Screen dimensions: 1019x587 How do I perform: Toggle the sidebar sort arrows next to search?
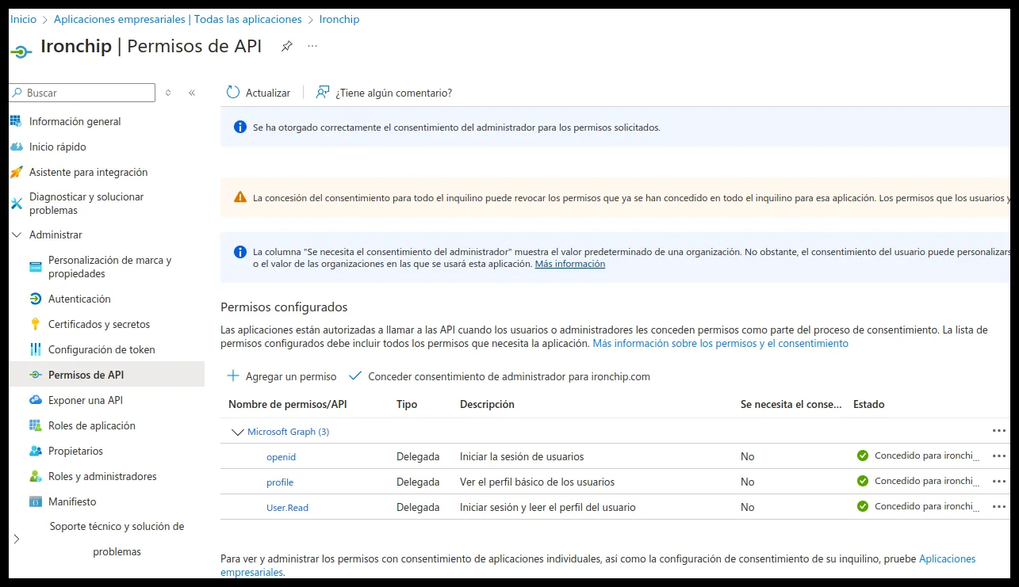pyautogui.click(x=168, y=93)
